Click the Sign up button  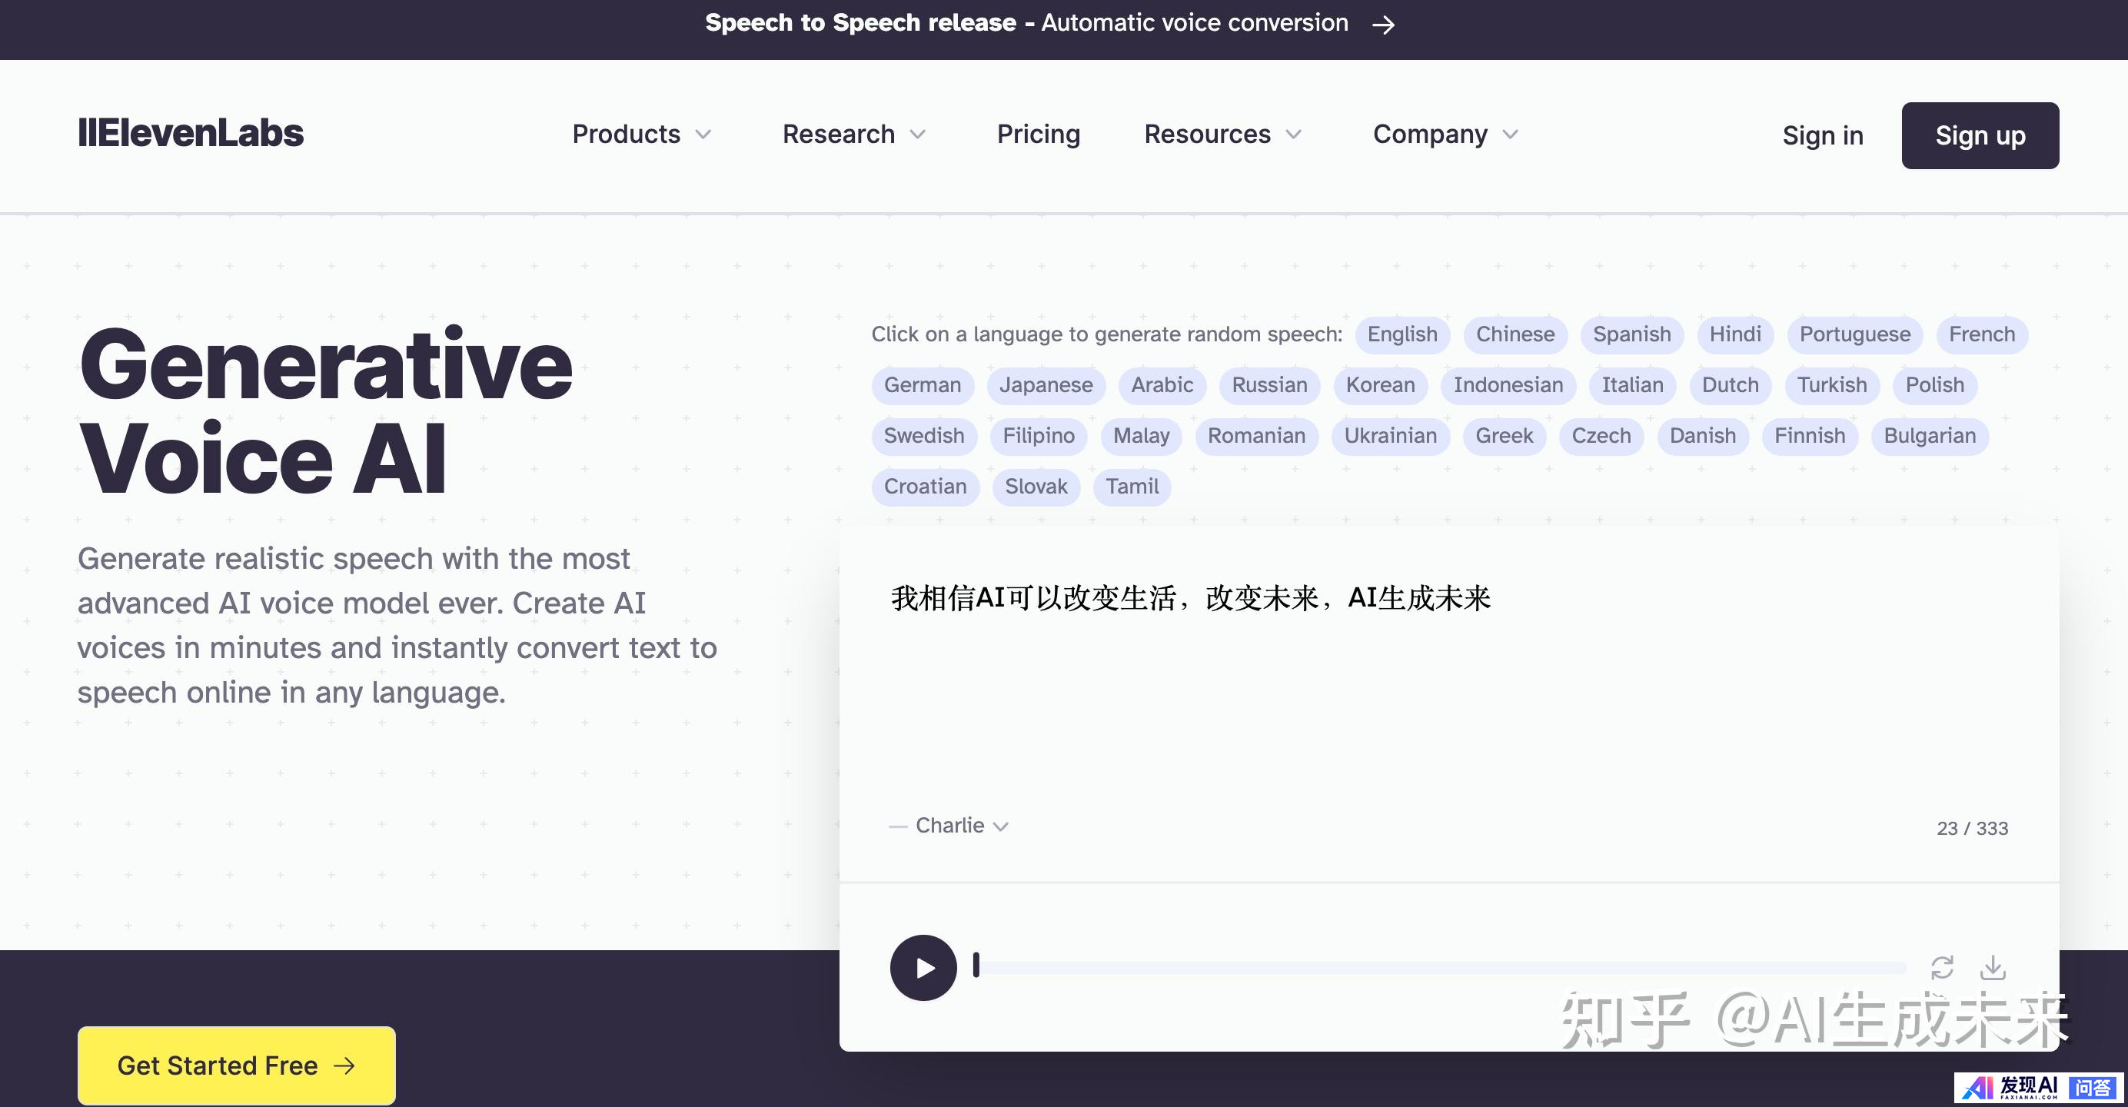click(1980, 135)
